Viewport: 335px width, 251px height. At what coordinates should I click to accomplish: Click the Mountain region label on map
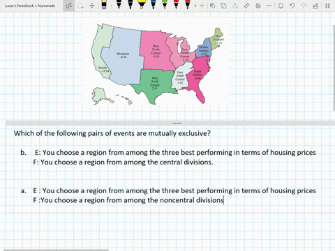123,55
